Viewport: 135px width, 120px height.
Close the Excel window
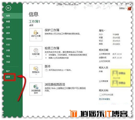130,5
